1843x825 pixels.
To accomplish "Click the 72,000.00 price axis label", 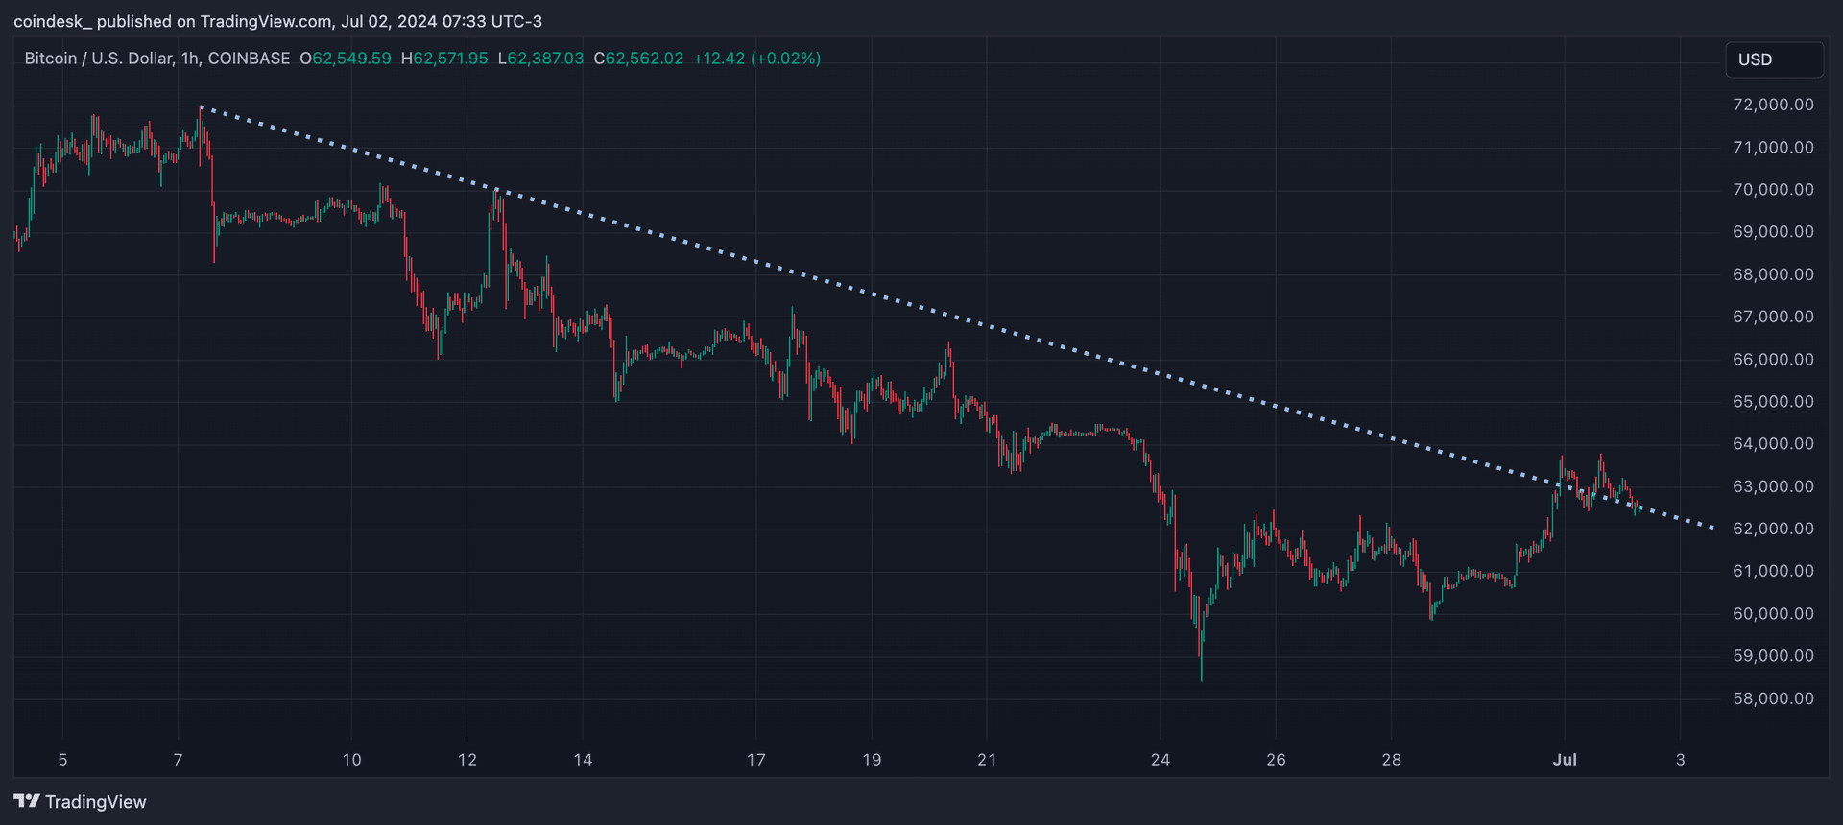I will coord(1773,105).
